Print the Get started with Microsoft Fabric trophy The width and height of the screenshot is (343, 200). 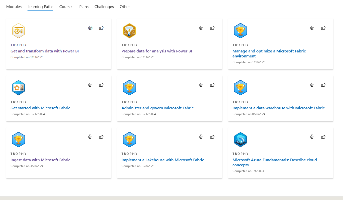pyautogui.click(x=90, y=85)
